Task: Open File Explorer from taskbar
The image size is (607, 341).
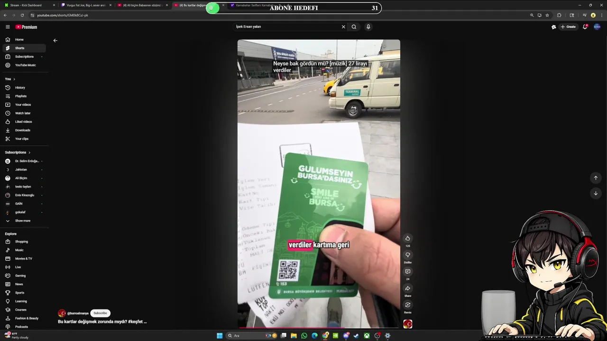Action: tap(294, 336)
